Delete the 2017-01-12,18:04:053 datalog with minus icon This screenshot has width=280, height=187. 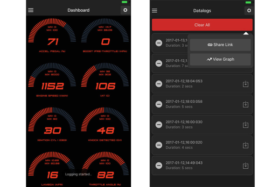(x=159, y=84)
